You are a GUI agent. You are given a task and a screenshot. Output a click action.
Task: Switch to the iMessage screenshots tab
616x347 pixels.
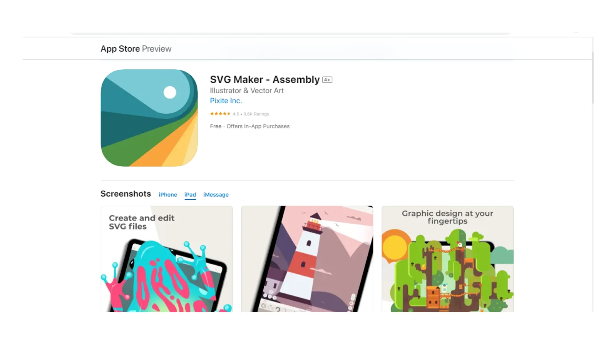pos(216,195)
